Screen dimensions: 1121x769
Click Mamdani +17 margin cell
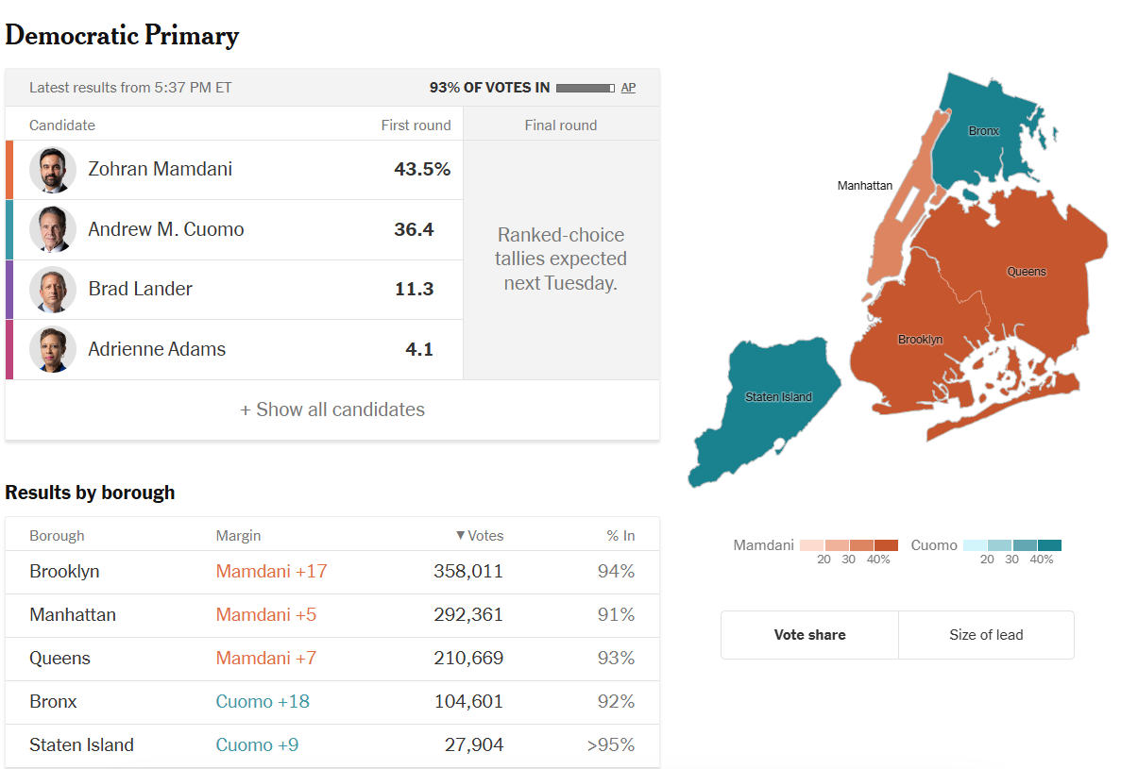tap(272, 572)
